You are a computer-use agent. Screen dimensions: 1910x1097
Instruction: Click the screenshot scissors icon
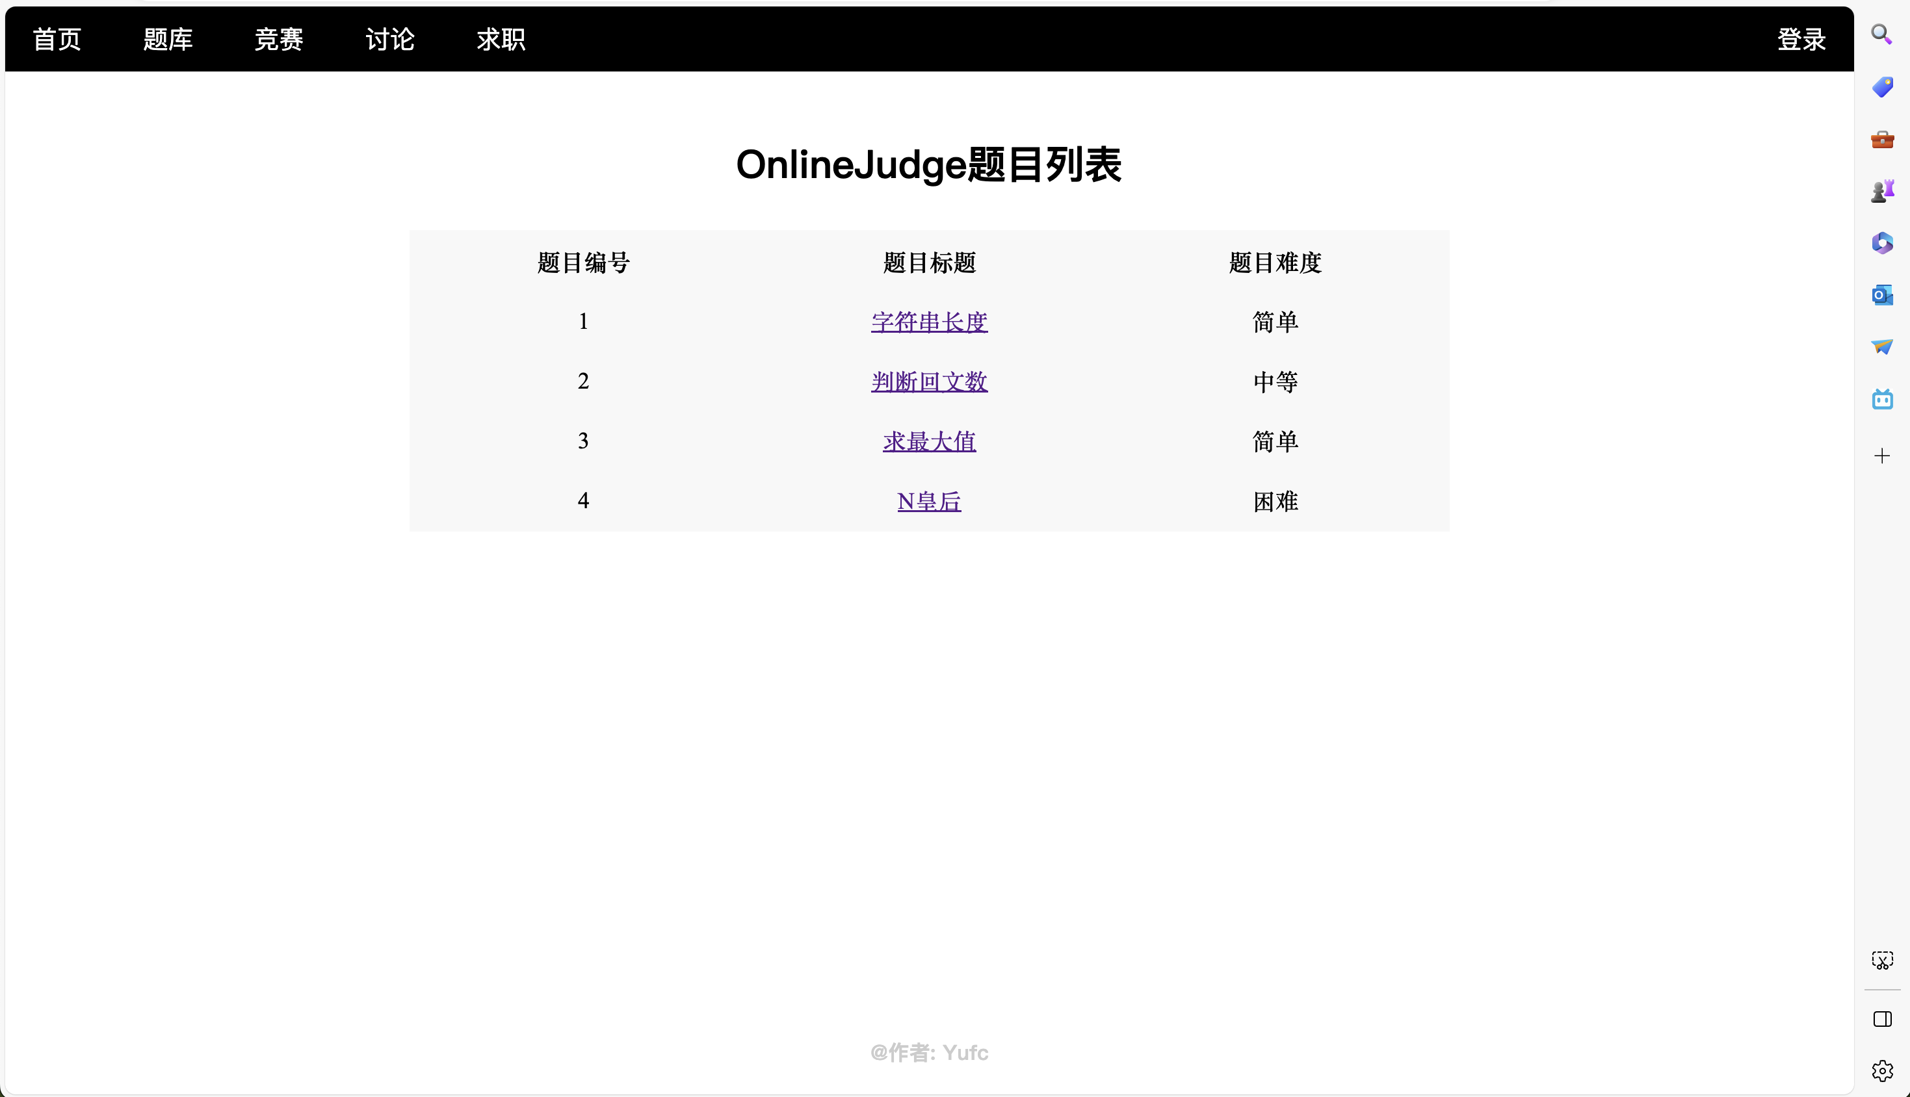click(1881, 960)
